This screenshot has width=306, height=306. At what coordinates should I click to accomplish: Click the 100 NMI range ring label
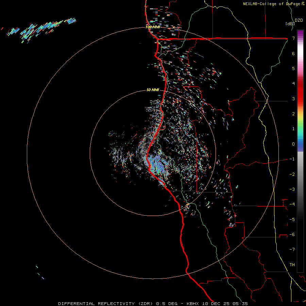click(x=153, y=27)
